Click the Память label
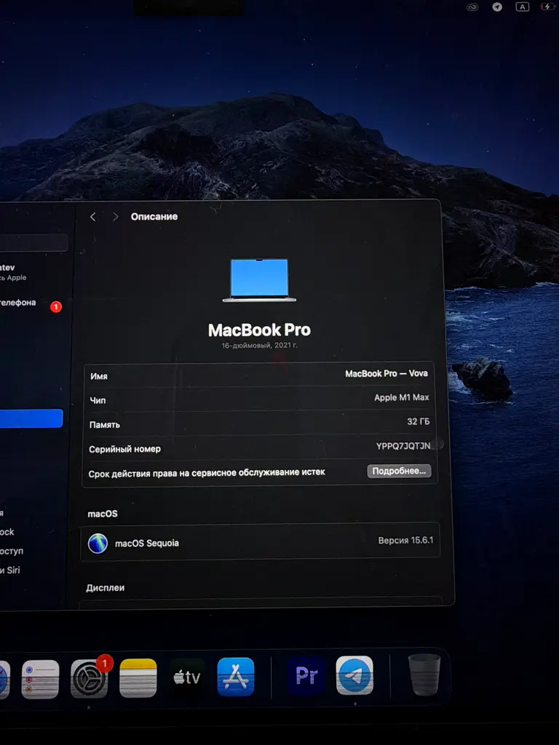559x745 pixels. coord(105,425)
